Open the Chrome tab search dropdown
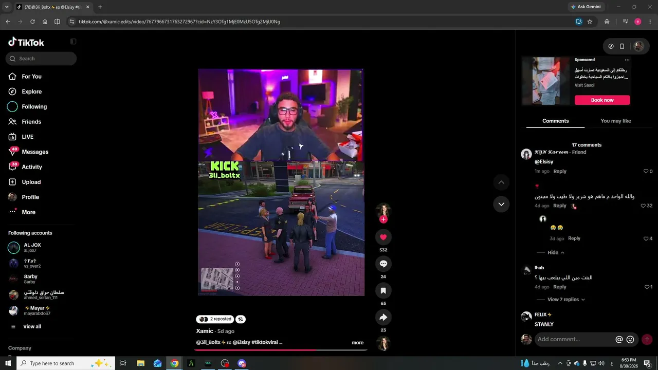The height and width of the screenshot is (370, 658). (x=7, y=7)
